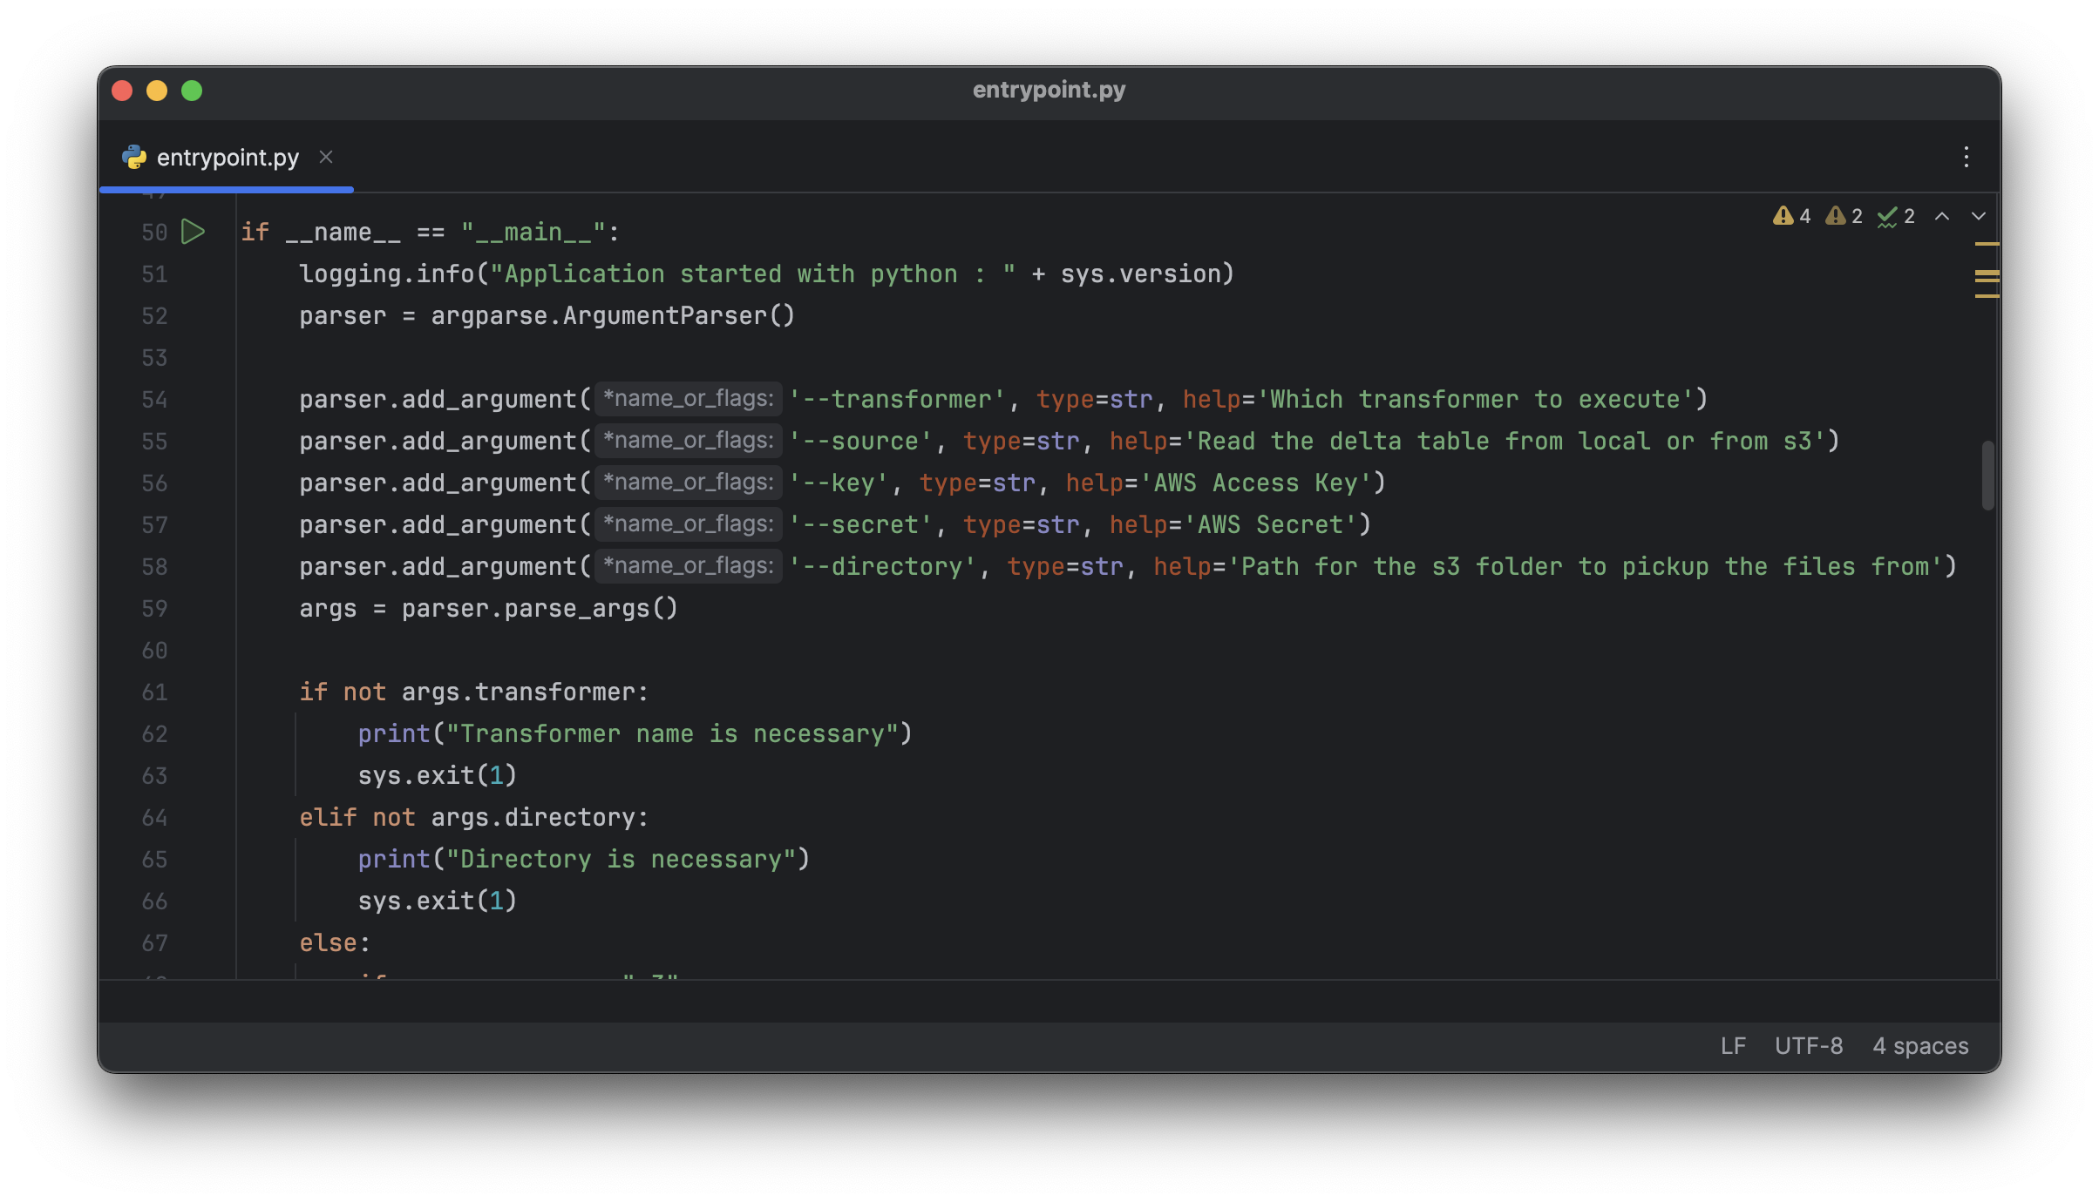Go to previous highlighted error
The width and height of the screenshot is (2099, 1202).
click(1942, 216)
